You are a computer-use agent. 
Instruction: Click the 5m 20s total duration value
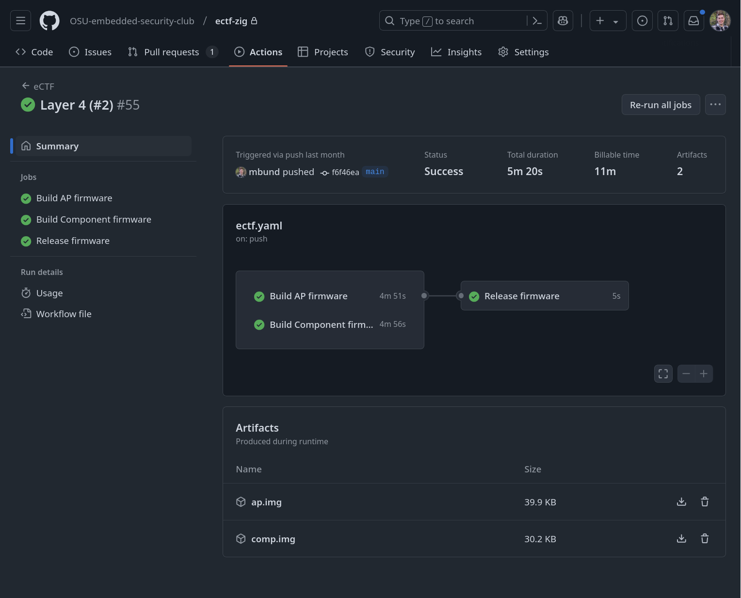(x=525, y=171)
